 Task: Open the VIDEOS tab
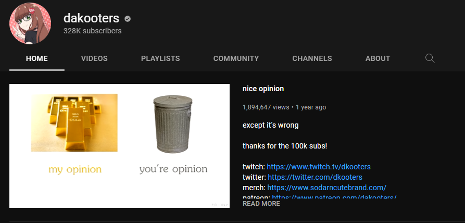94,58
